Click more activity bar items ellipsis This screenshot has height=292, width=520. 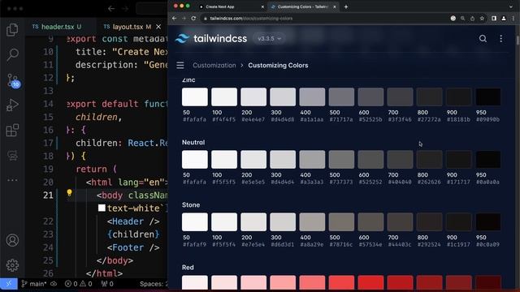click(12, 180)
